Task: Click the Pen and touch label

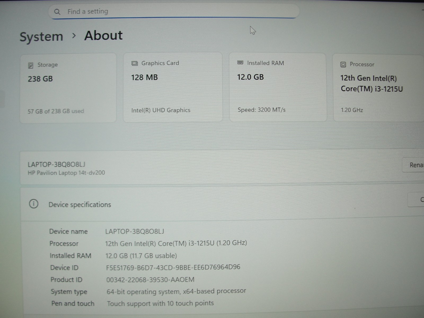Action: (73, 303)
